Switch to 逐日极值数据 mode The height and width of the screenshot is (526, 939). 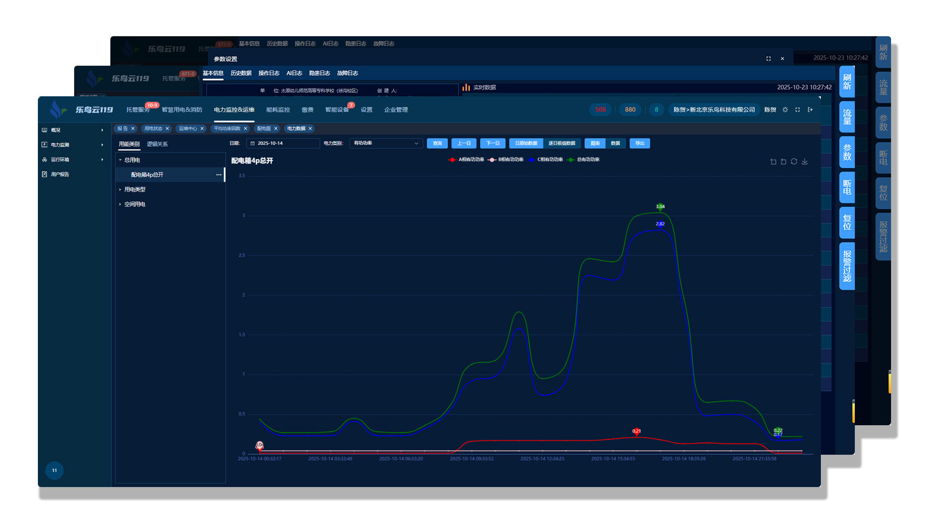pos(561,143)
